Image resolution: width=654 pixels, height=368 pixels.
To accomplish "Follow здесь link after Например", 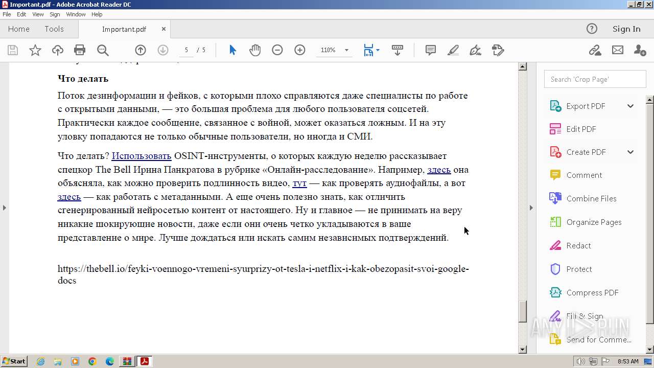I will [439, 170].
